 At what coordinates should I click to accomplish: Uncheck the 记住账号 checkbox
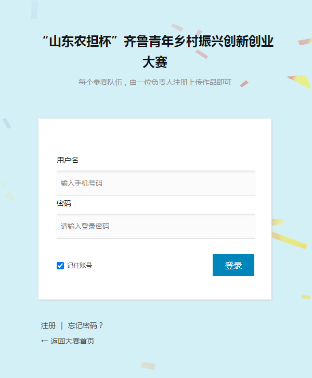60,266
